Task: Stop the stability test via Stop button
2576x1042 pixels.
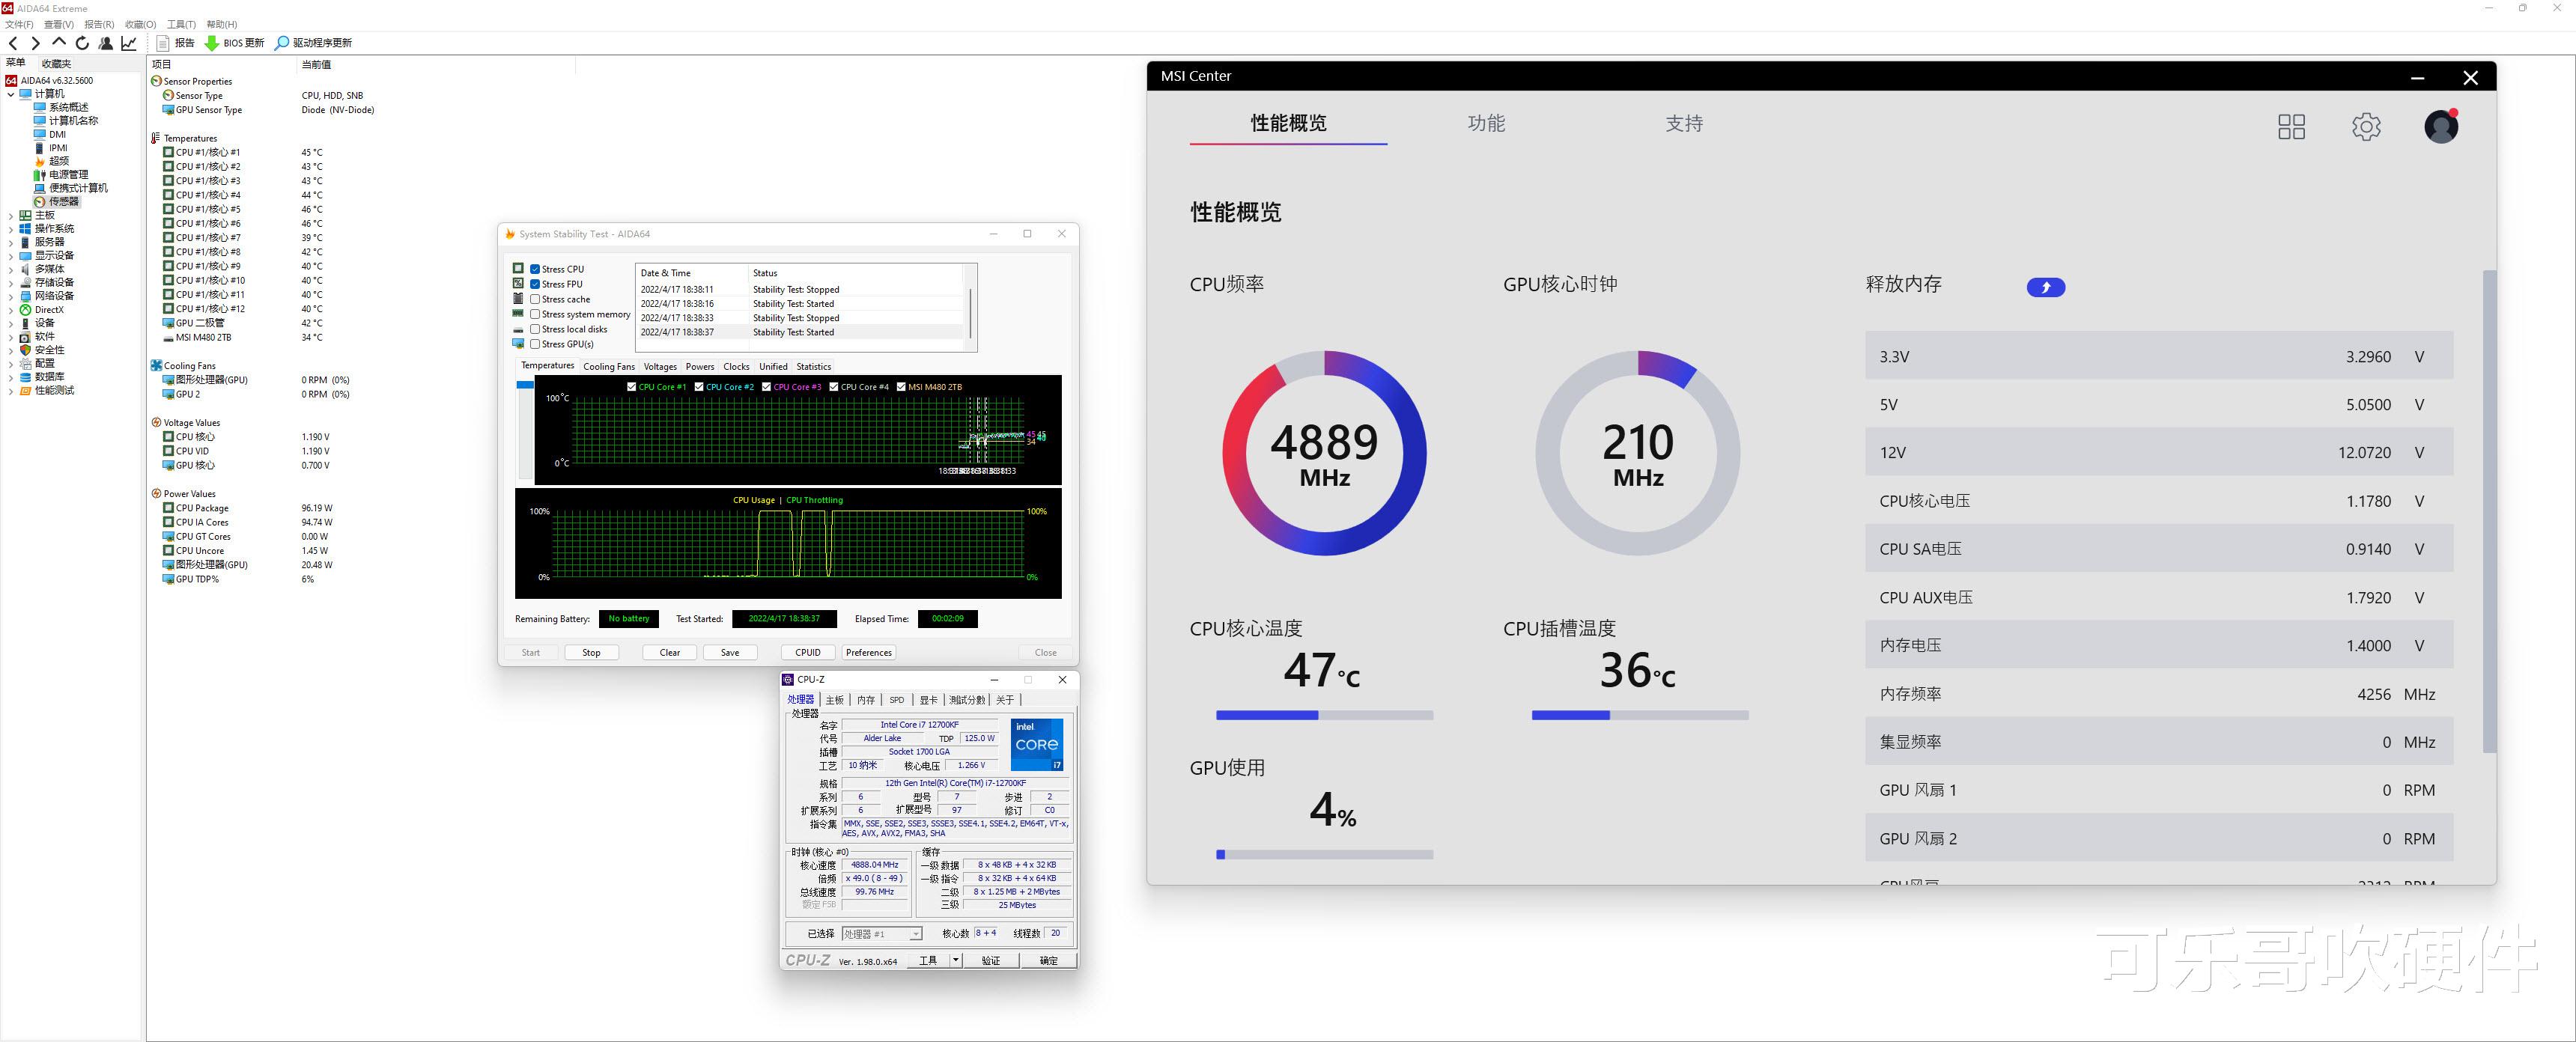Action: (x=591, y=652)
